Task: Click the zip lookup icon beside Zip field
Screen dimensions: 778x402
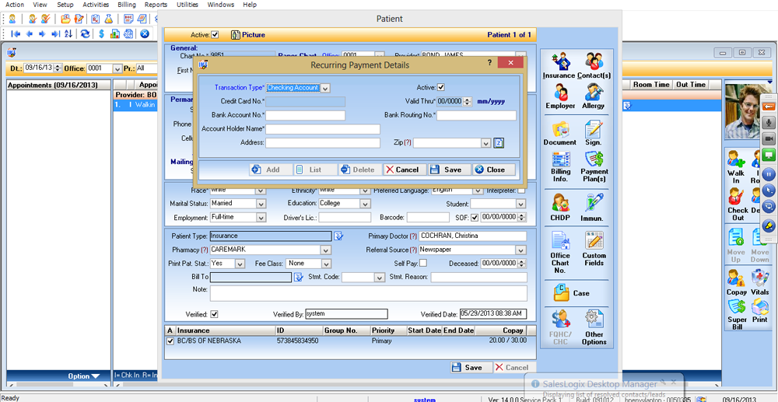Action: [x=499, y=143]
